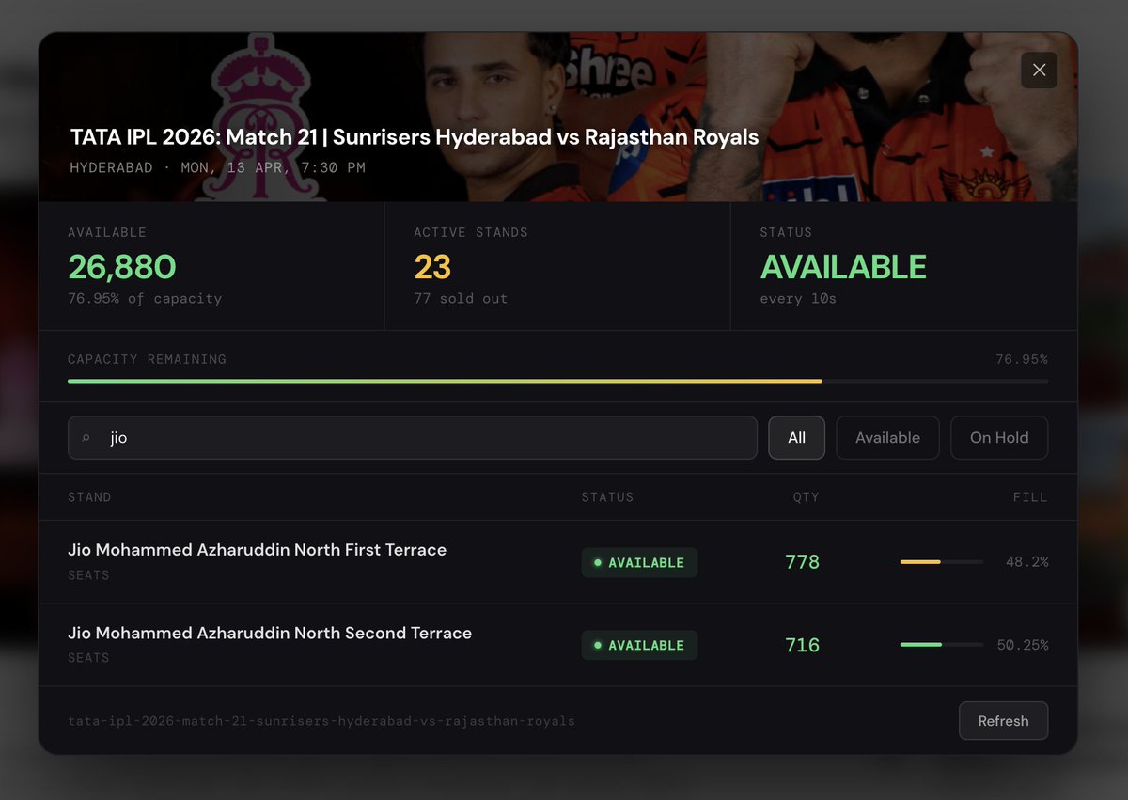Click the STATUS column header
Screen dimensions: 1128x800
click(607, 497)
